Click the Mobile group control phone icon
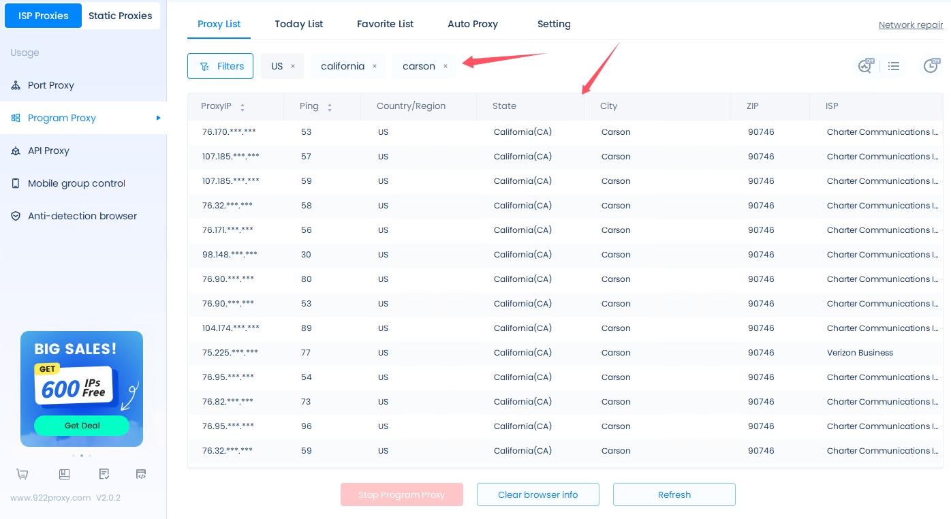 click(x=16, y=183)
